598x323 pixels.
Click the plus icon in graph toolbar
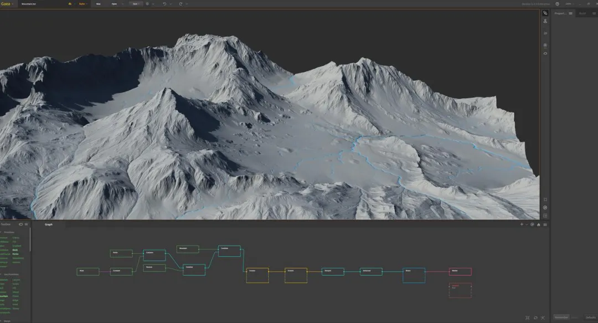[x=522, y=224]
